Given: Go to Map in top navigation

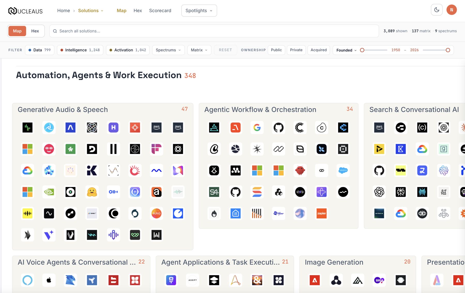Looking at the screenshot, I should click(x=121, y=11).
